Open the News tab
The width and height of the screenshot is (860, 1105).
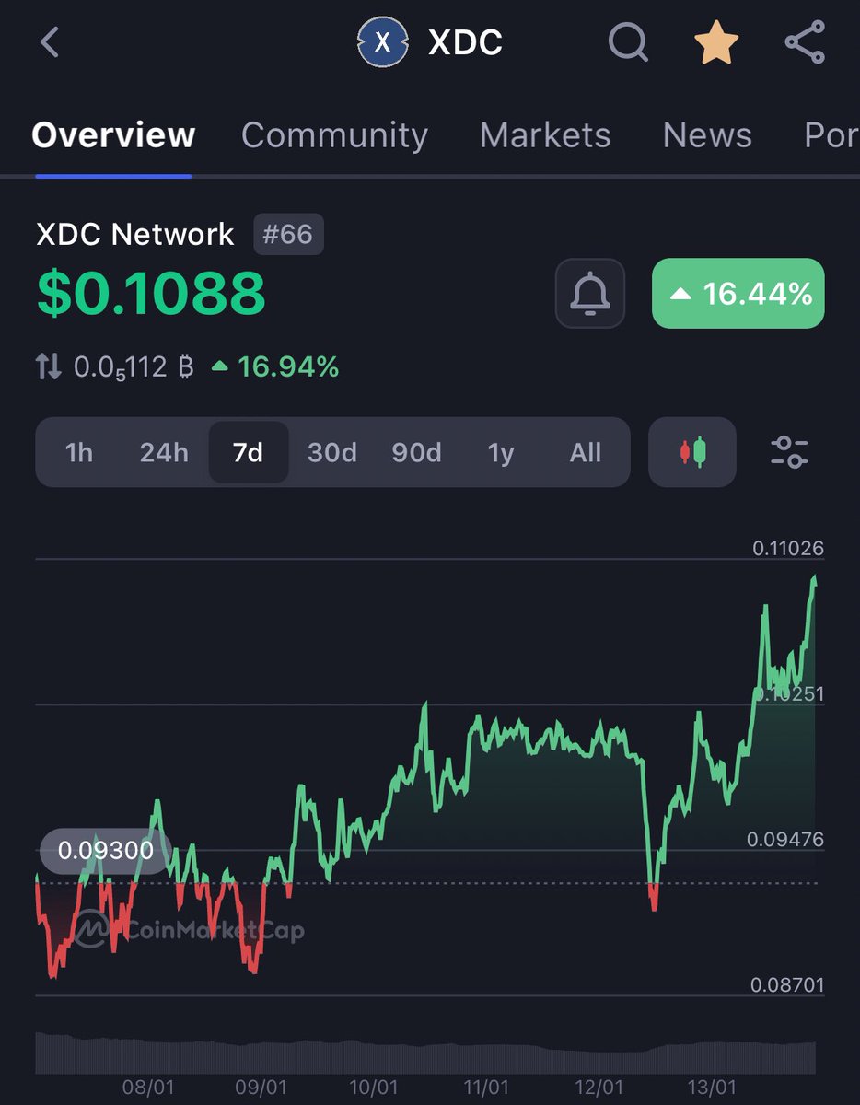click(x=707, y=135)
